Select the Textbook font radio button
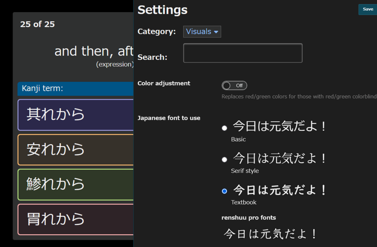The height and width of the screenshot is (247, 377). [224, 191]
